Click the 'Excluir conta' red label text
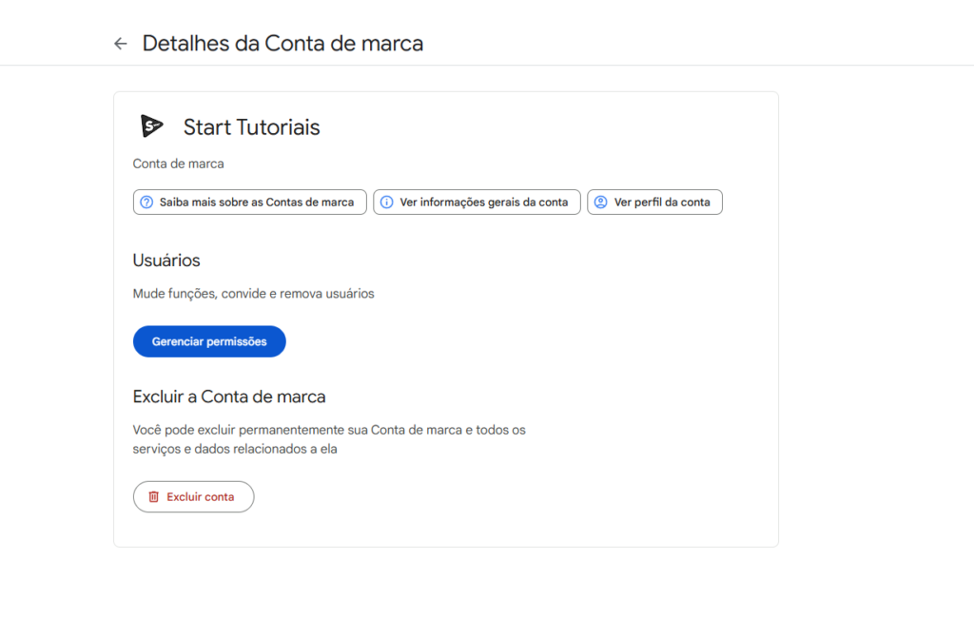The width and height of the screenshot is (974, 637). point(201,496)
